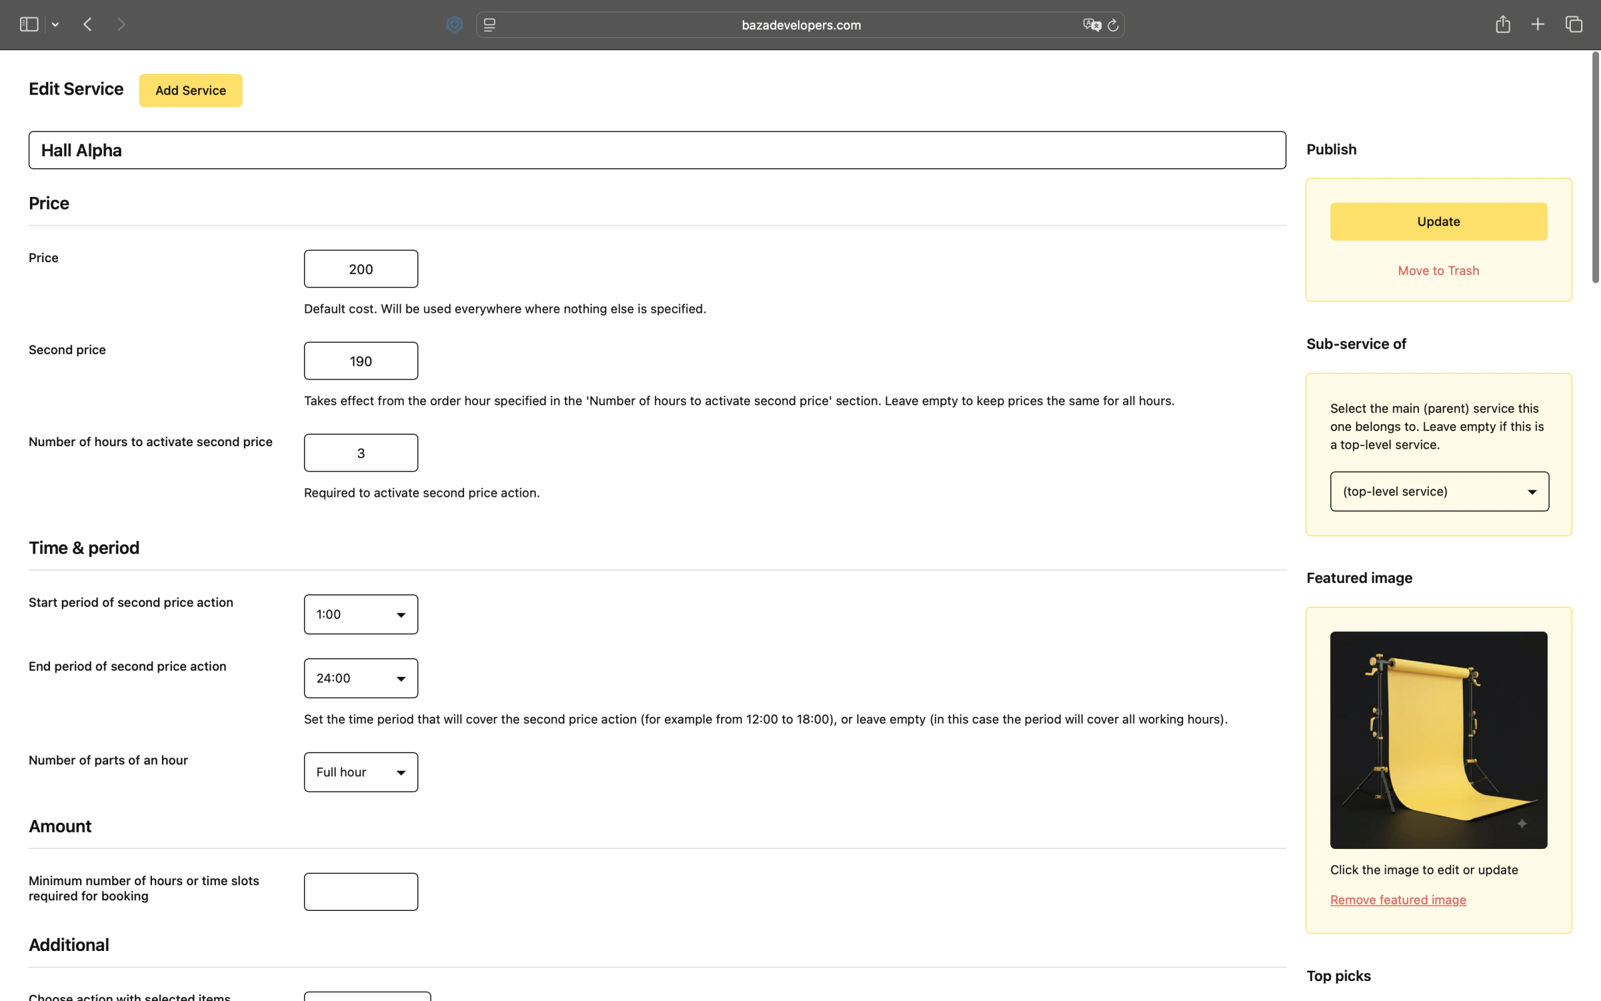This screenshot has width=1601, height=1001.
Task: Click the 'Sub-service of' heading text
Action: pos(1356,343)
